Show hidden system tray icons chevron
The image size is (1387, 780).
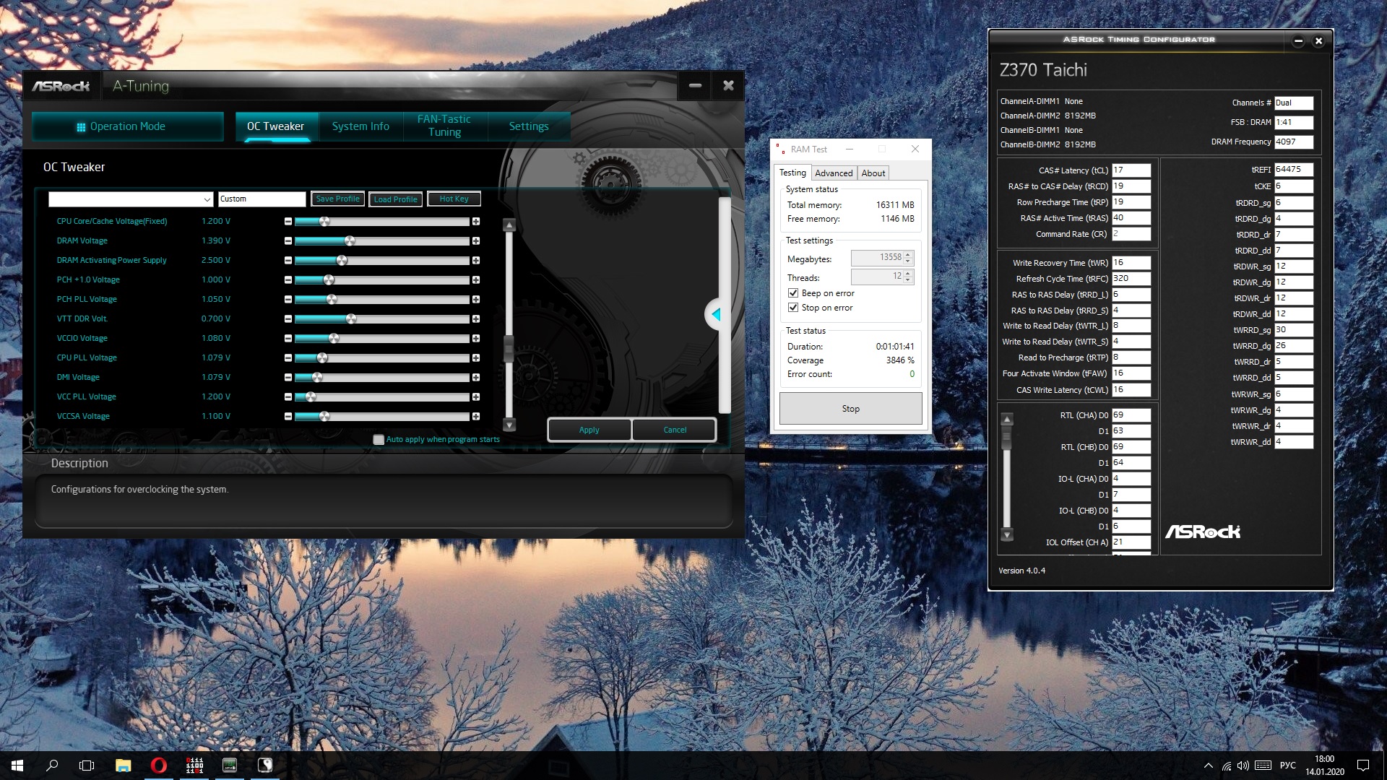point(1208,766)
